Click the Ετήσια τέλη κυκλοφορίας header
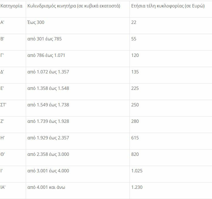 point(168,6)
